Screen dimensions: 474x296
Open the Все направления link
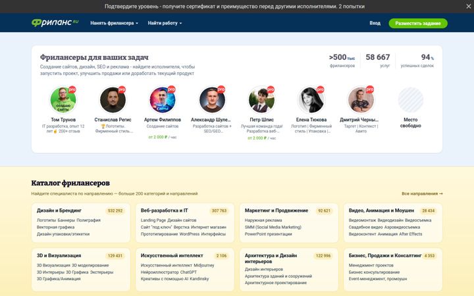click(x=422, y=193)
